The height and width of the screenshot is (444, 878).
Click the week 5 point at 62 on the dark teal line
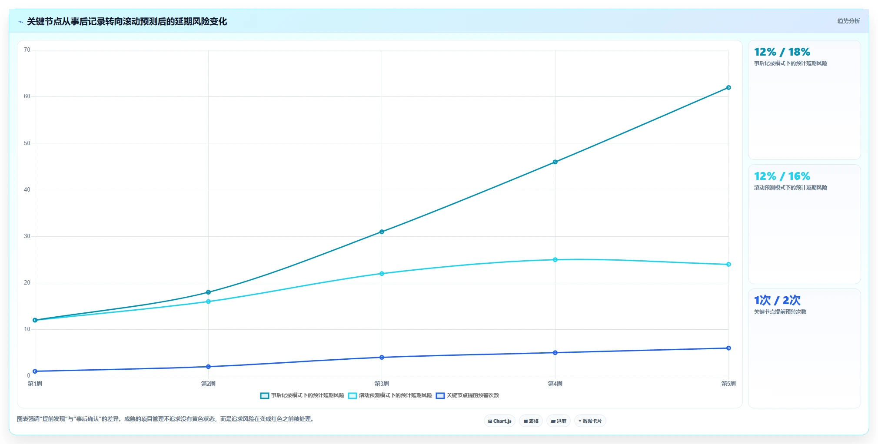pos(728,88)
